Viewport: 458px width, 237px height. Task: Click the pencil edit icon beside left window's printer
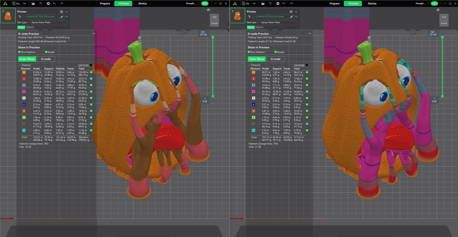62,17
